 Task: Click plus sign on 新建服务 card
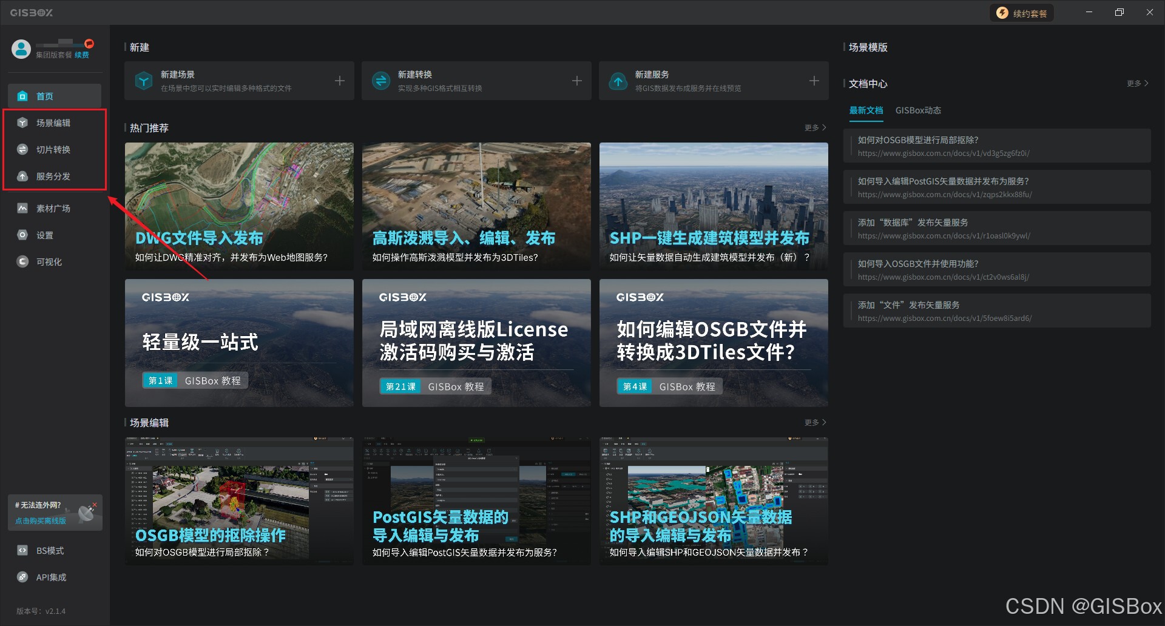(x=814, y=81)
